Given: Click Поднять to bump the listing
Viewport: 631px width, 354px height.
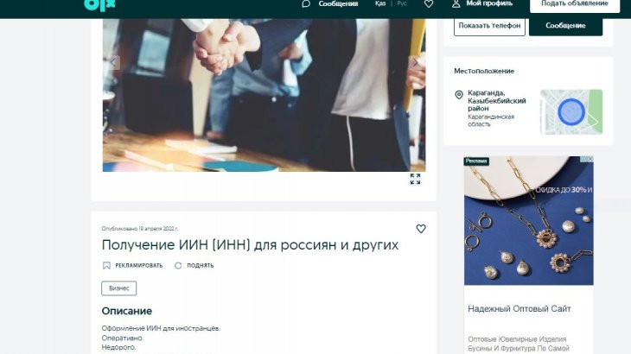Looking at the screenshot, I should [194, 266].
